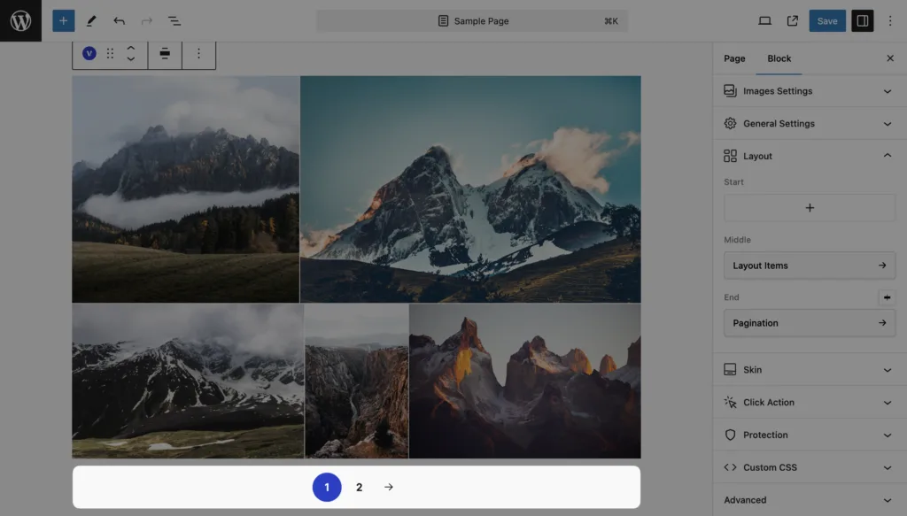The width and height of the screenshot is (907, 516).
Task: Switch to the Block tab
Action: (779, 58)
